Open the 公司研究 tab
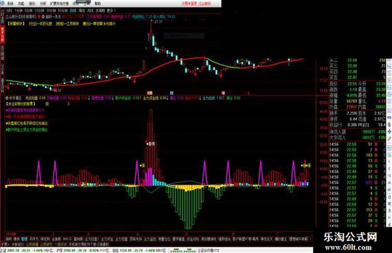392x253 pixels. tap(46, 244)
